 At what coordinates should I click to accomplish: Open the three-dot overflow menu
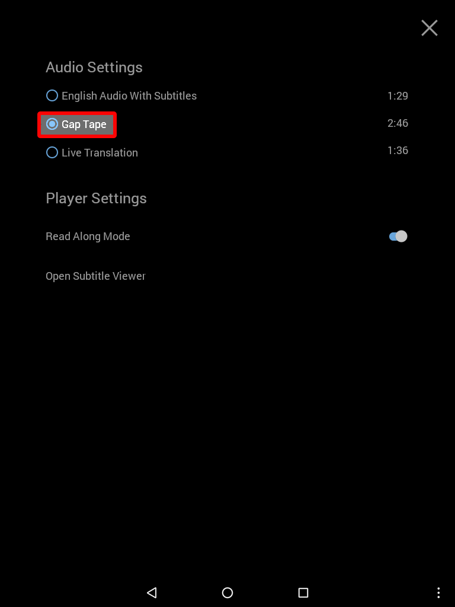coord(438,592)
